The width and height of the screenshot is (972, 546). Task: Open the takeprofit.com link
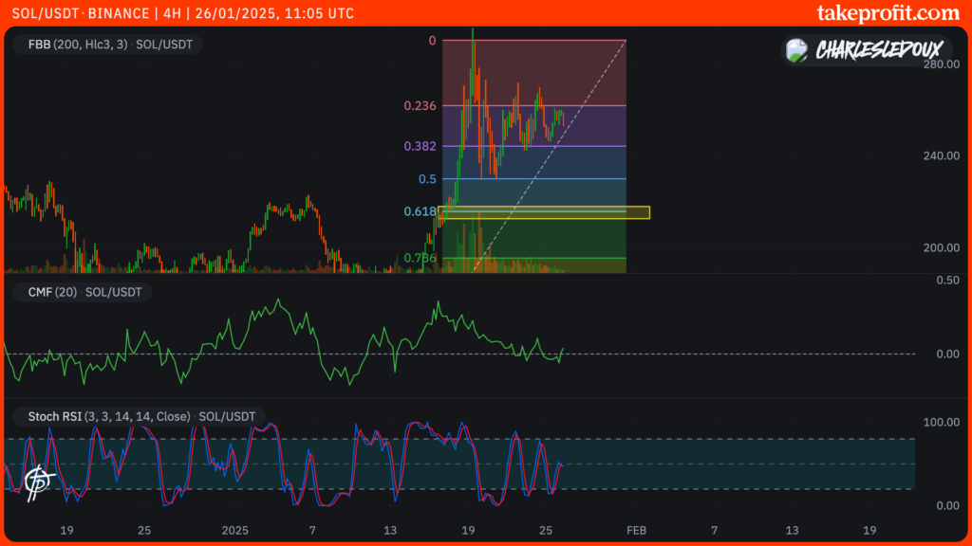888,13
